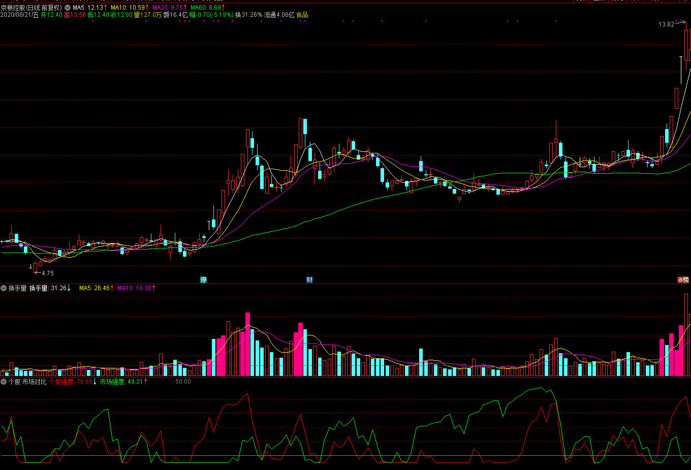The image size is (691, 470).
Task: Click the 换手量 indicator name label
Action: point(17,288)
